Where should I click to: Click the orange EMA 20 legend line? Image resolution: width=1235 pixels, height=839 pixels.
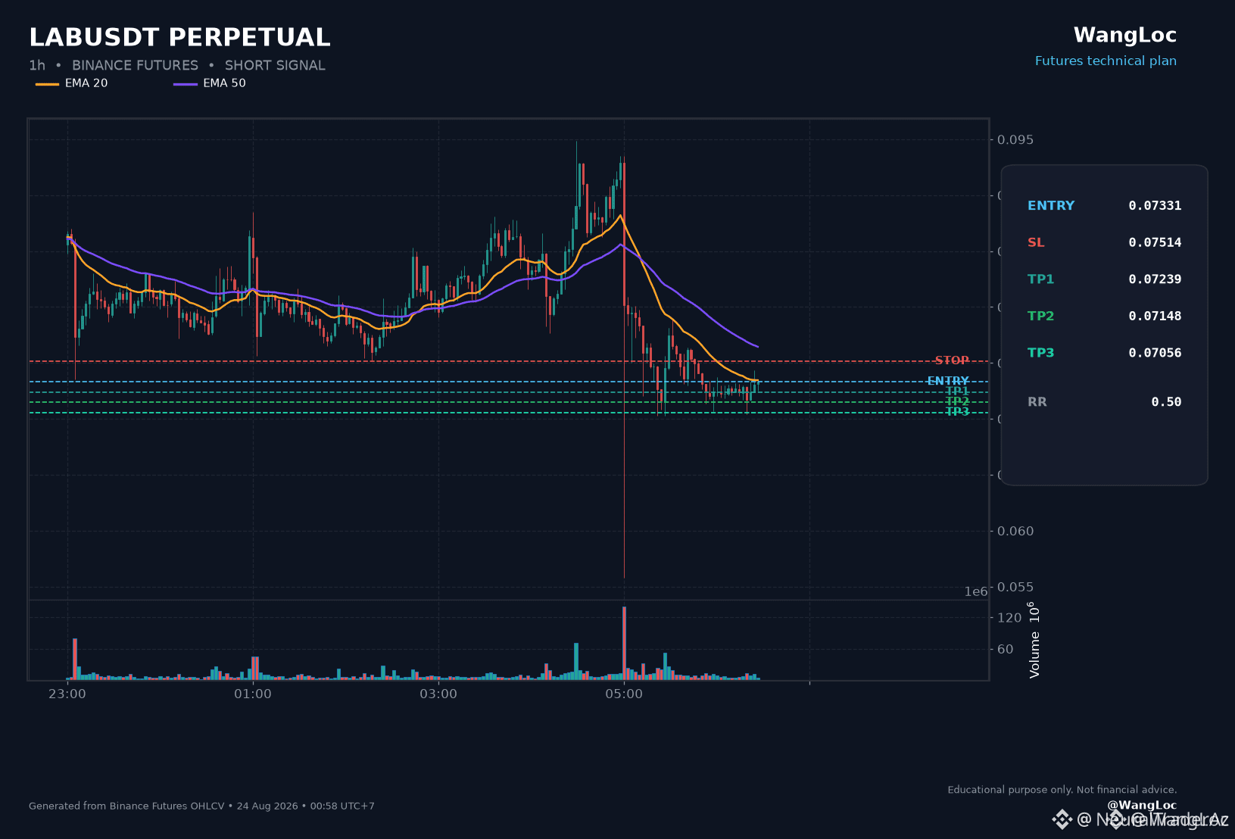click(x=47, y=84)
